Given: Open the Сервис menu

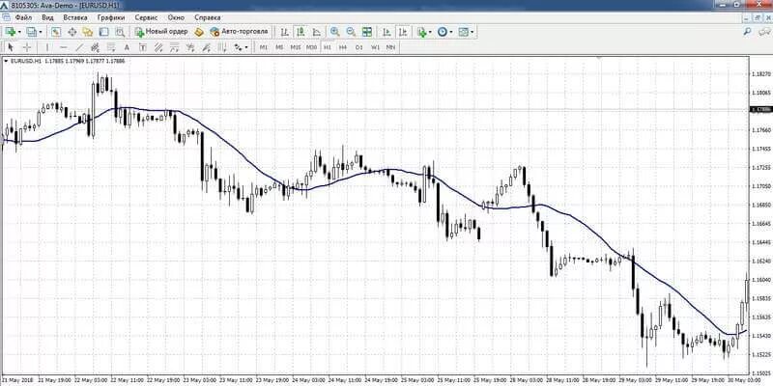Looking at the screenshot, I should tap(147, 17).
